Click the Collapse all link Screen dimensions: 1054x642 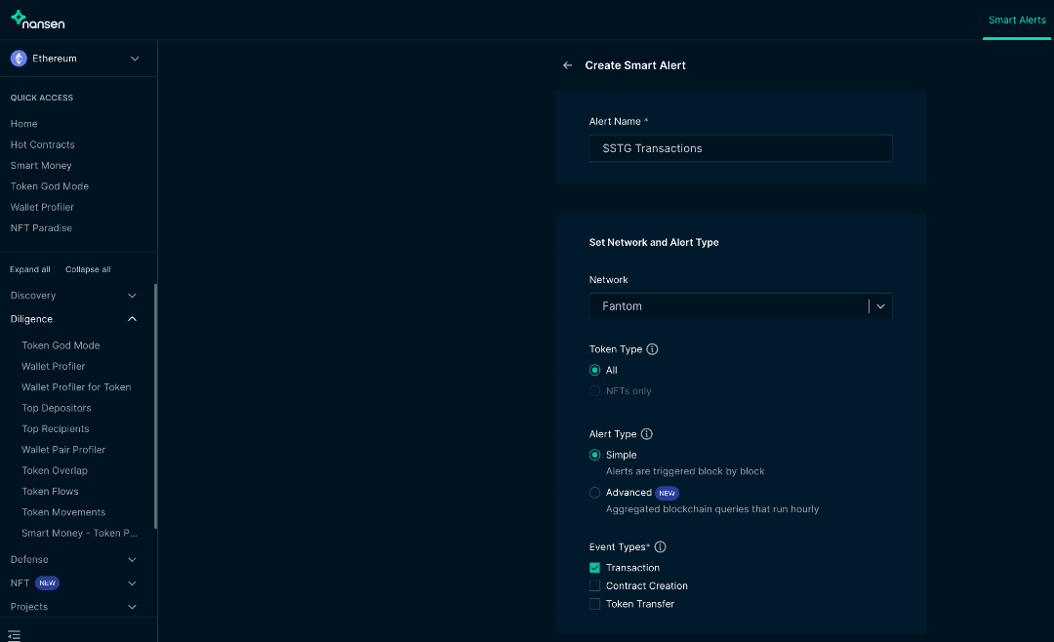[88, 269]
